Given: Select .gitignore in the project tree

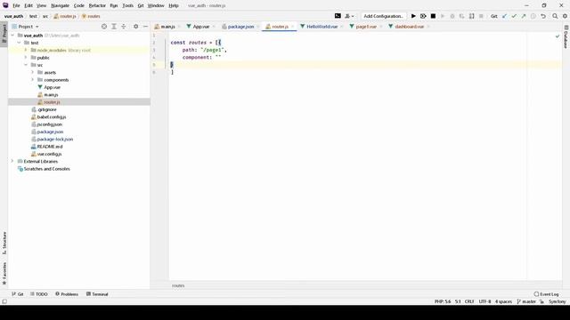Looking at the screenshot, I should 47,109.
